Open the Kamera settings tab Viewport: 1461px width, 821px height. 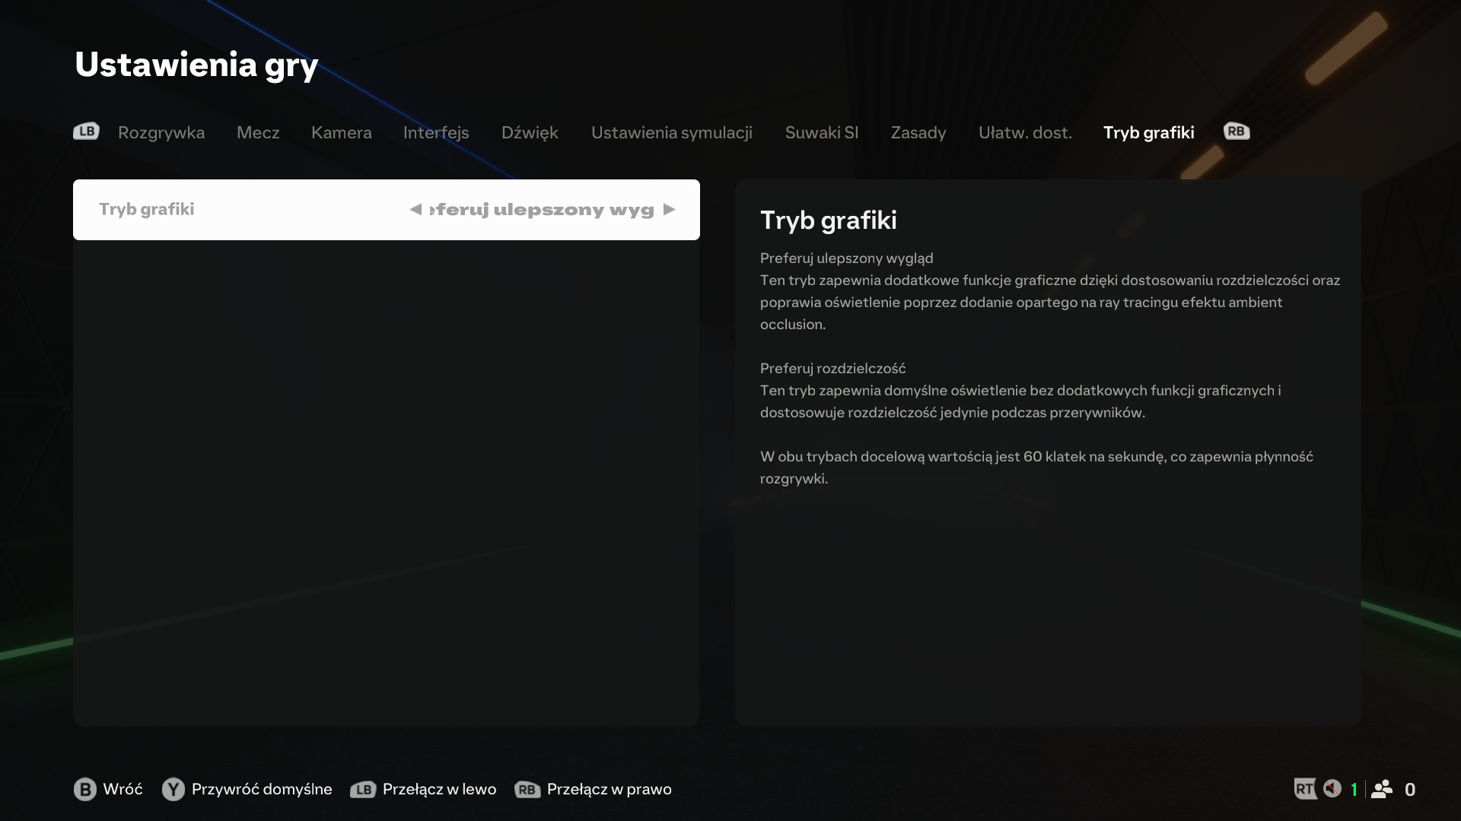341,132
